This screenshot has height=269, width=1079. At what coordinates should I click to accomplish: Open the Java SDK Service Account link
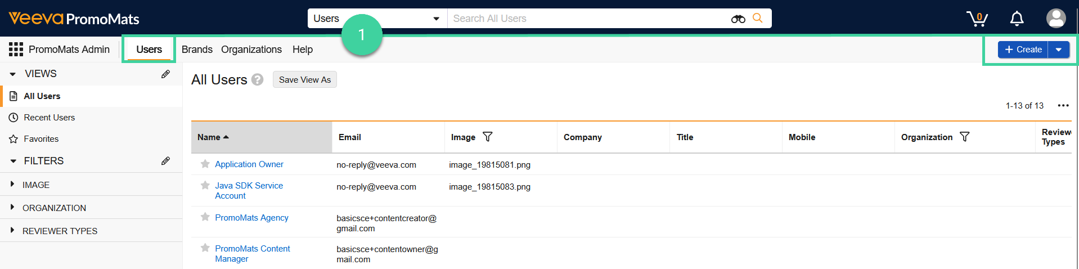point(249,191)
